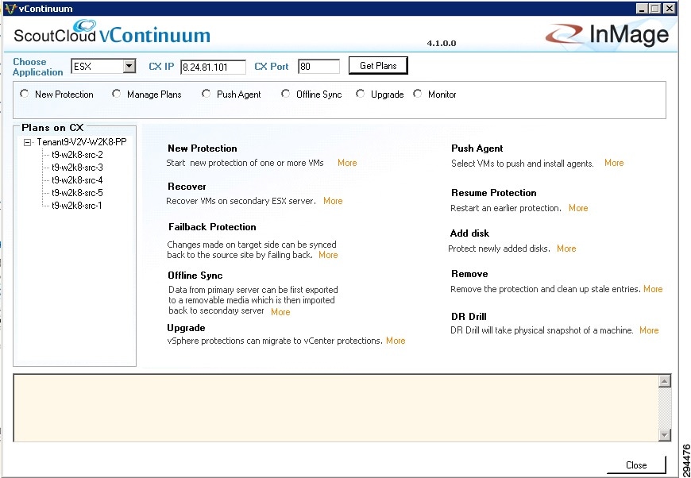
Task: Click the Get Plans button
Action: coord(378,66)
